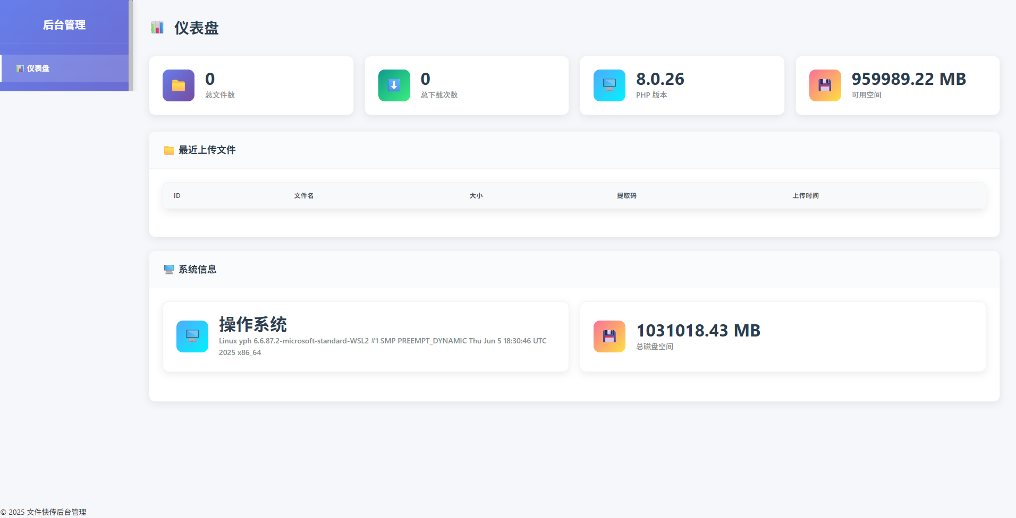Click the blue monitor icon for PHP version
Image resolution: width=1016 pixels, height=518 pixels.
(609, 85)
